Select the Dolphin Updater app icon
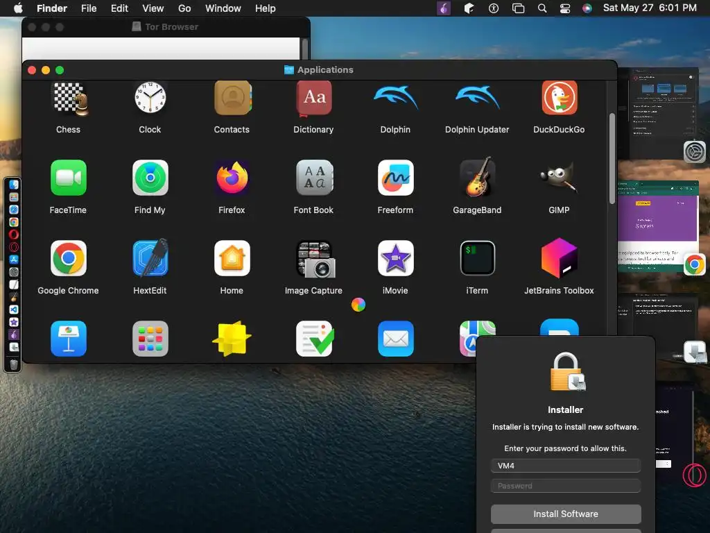The height and width of the screenshot is (533, 710). click(477, 97)
